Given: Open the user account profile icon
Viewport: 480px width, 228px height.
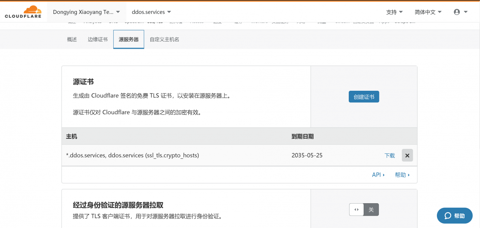Looking at the screenshot, I should coord(460,12).
